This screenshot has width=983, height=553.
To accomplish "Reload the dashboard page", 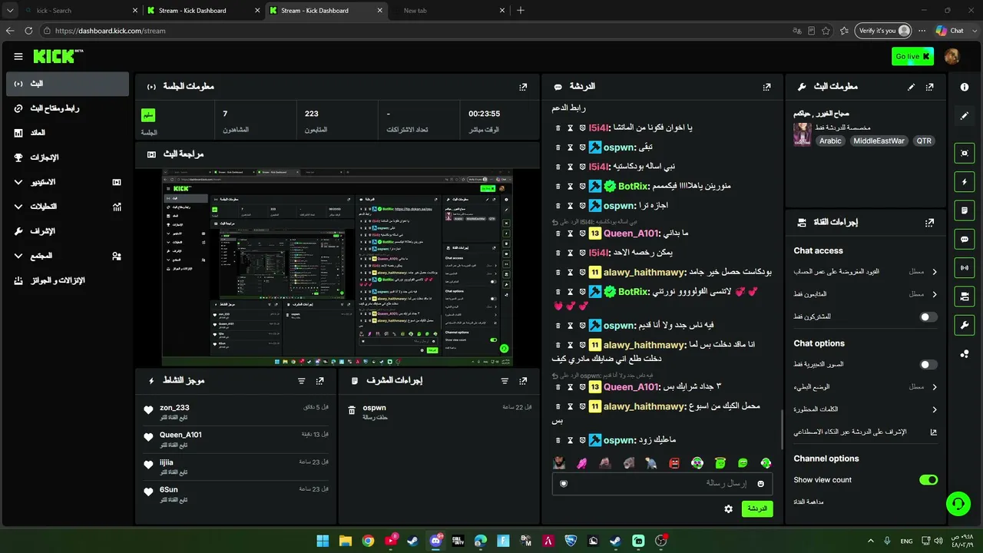I will 29,31.
